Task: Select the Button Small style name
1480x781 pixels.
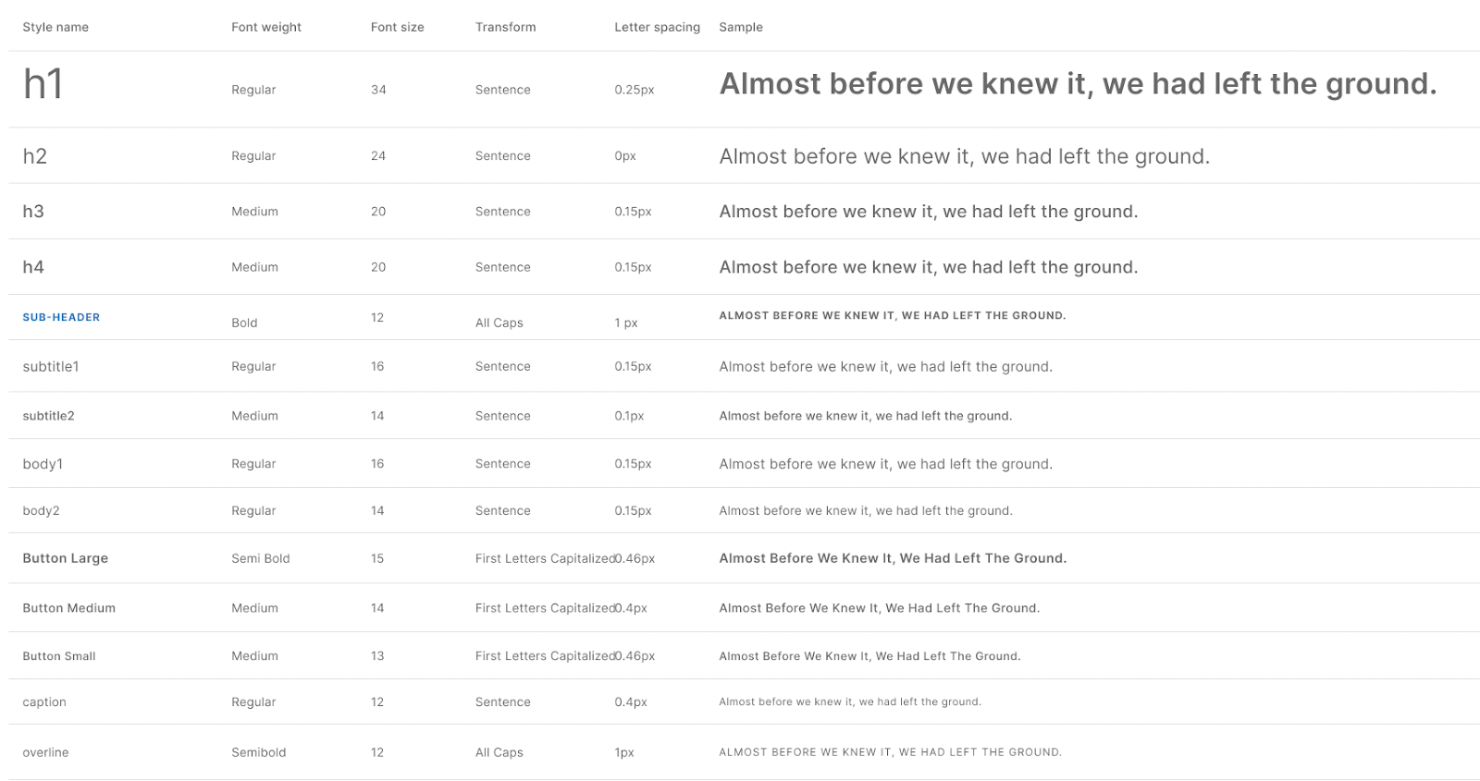Action: [59, 656]
